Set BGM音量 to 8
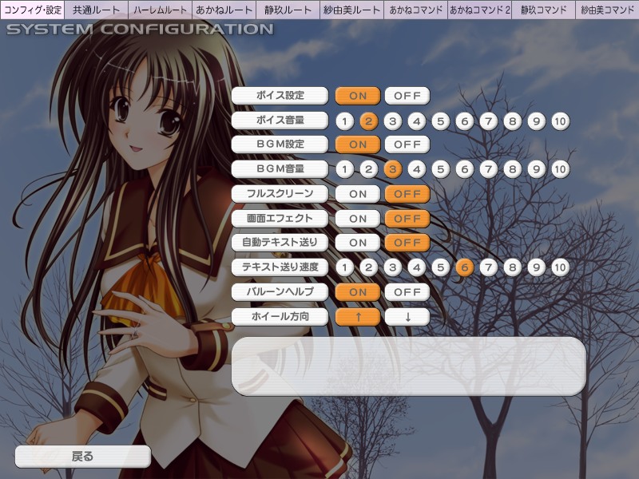 coord(513,169)
